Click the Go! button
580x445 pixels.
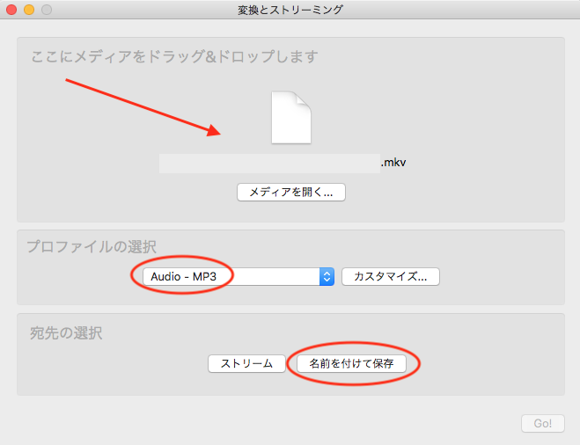[543, 423]
